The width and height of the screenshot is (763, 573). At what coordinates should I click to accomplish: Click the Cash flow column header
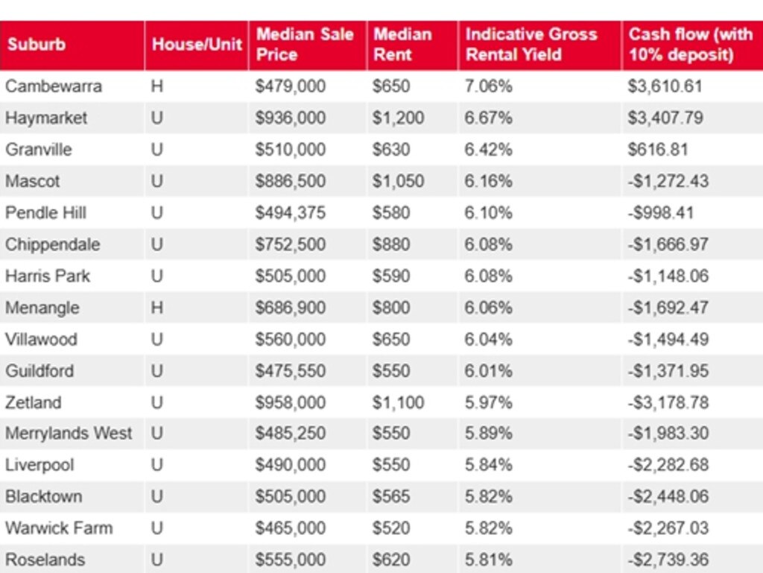(680, 45)
